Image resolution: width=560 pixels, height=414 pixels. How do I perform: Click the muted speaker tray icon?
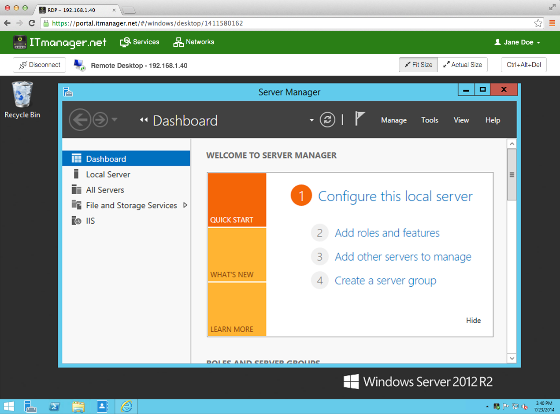point(525,406)
